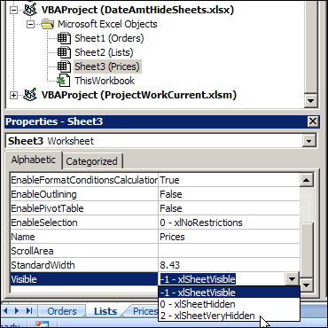Screen dimensions: 328x328
Task: Select Microsoft Excel Objects label
Action: (107, 24)
